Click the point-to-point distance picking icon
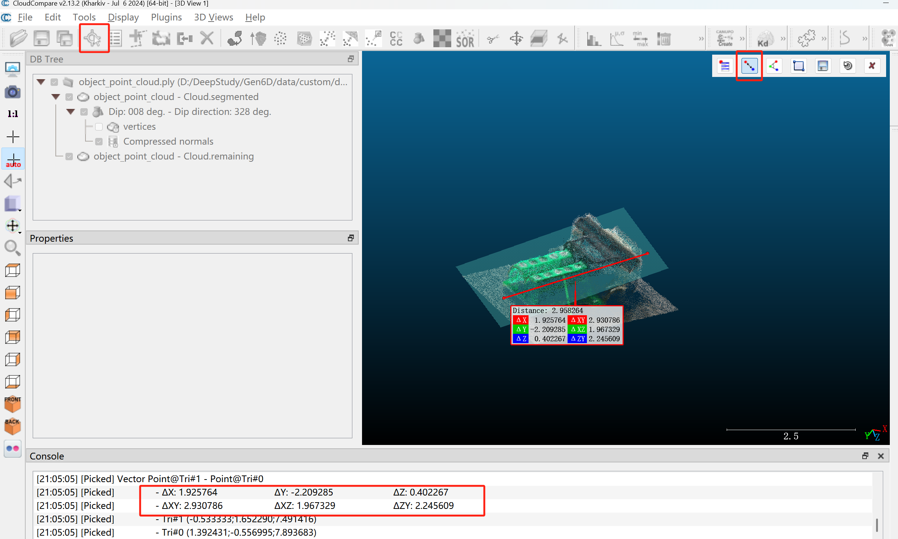This screenshot has width=898, height=539. (749, 66)
